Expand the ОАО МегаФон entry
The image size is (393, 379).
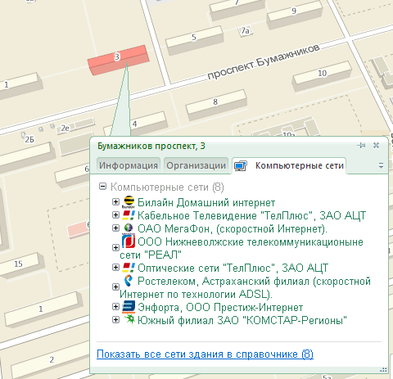click(x=115, y=228)
